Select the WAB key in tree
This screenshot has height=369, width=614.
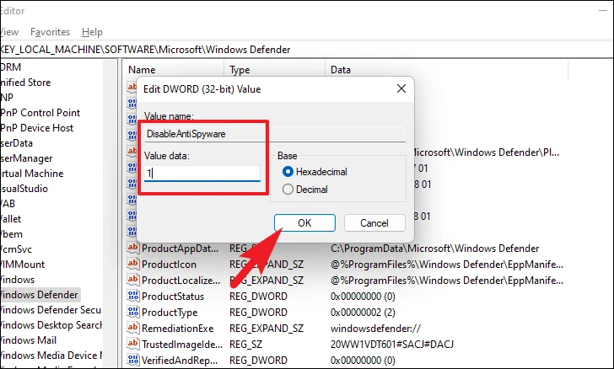[8, 204]
